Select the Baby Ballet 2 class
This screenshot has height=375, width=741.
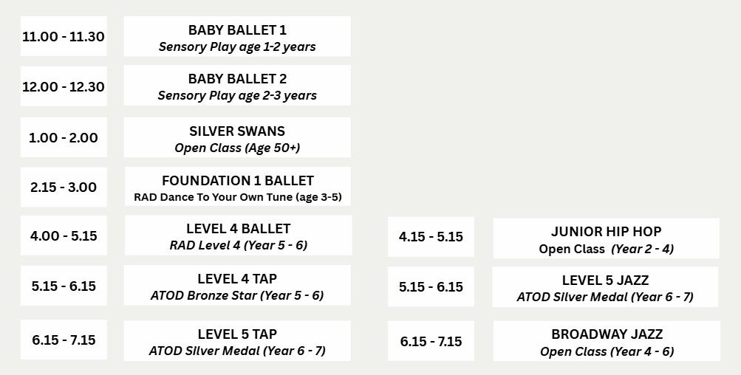pyautogui.click(x=237, y=86)
